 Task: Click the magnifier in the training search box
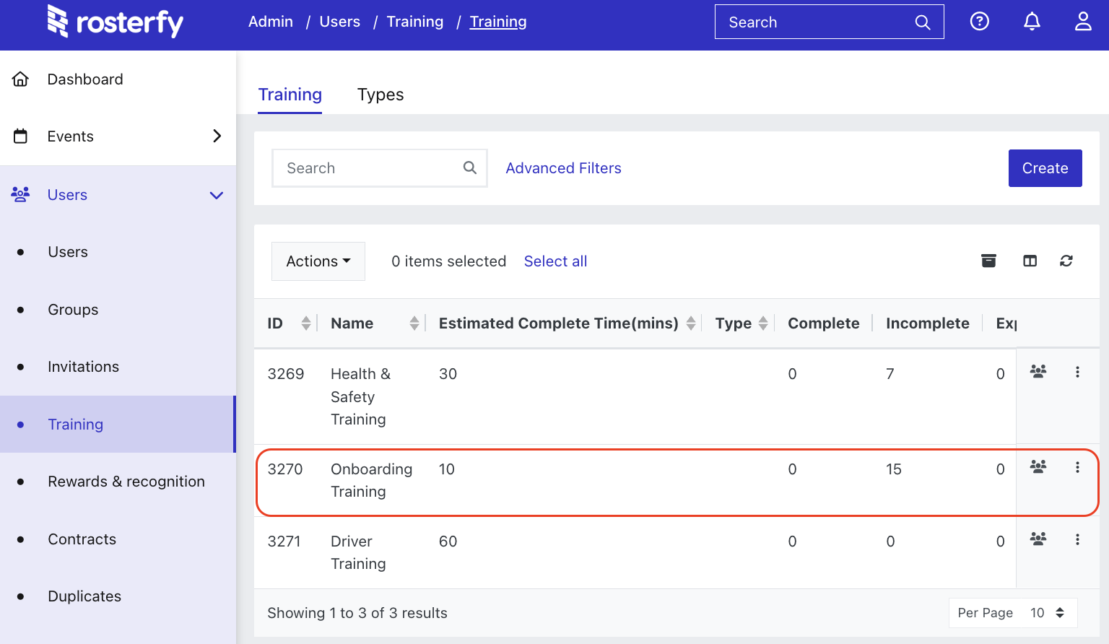pos(470,167)
